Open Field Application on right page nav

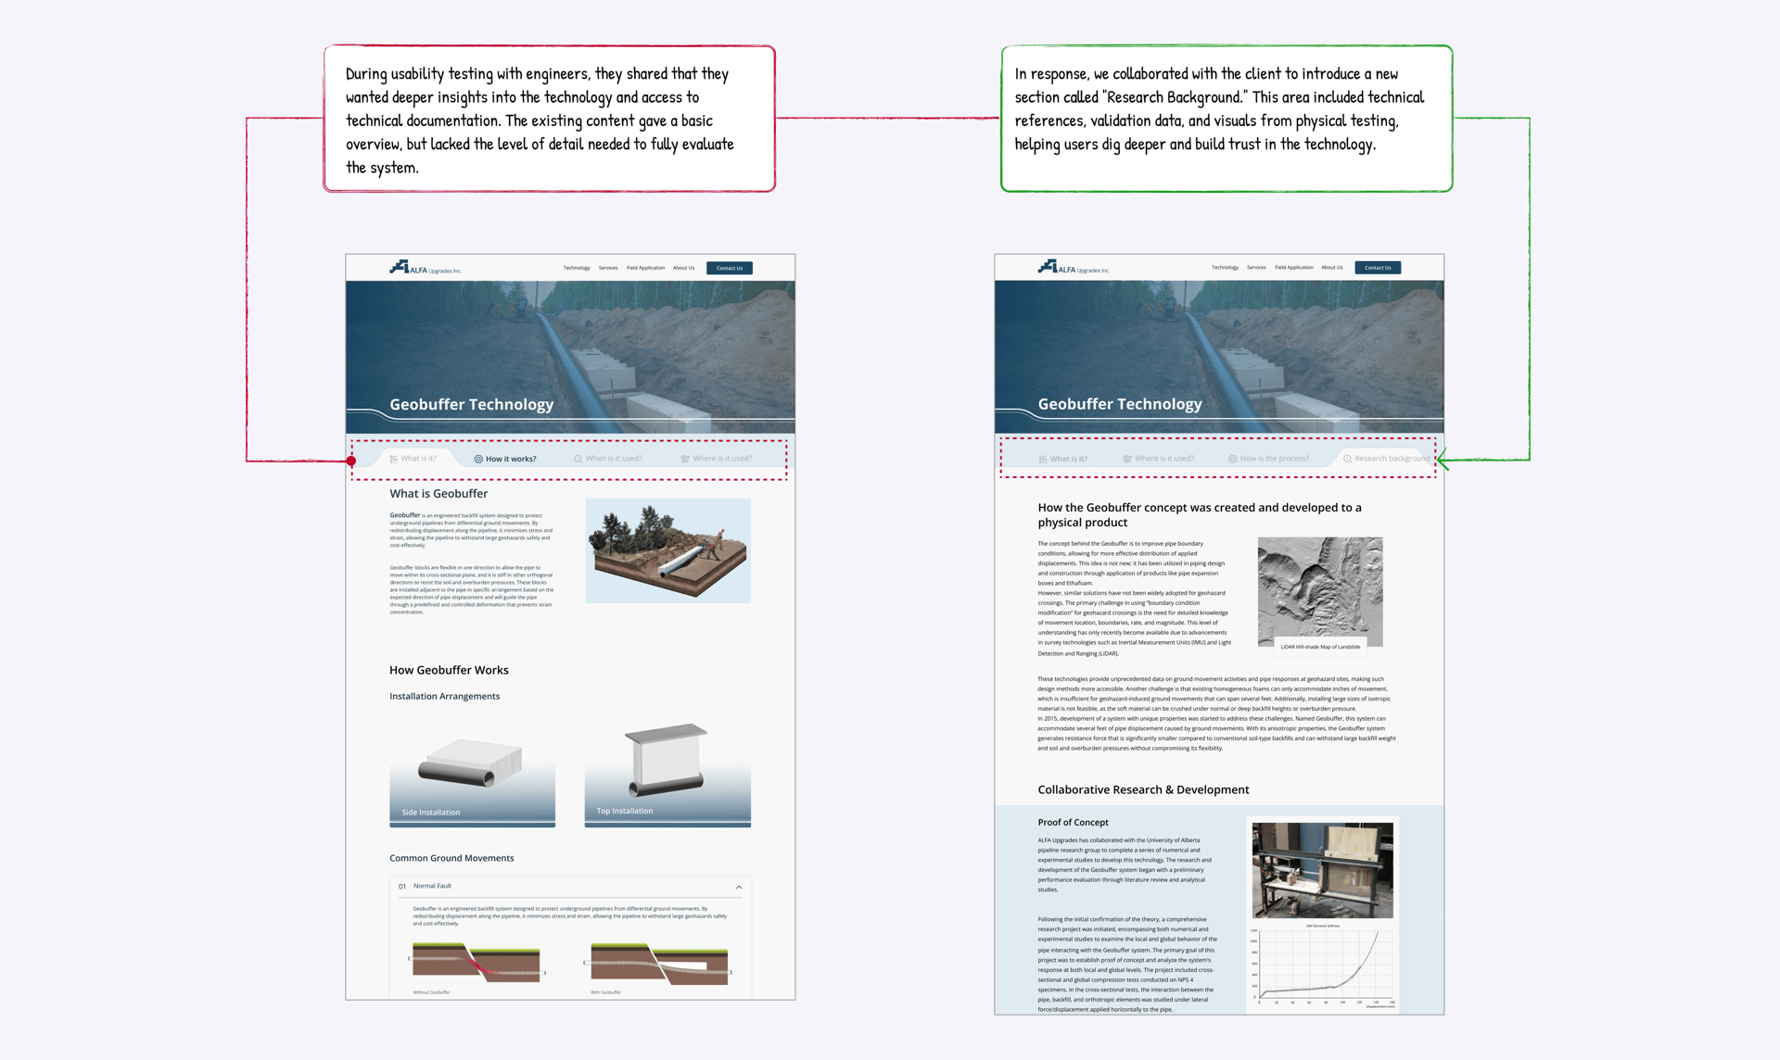[1293, 268]
